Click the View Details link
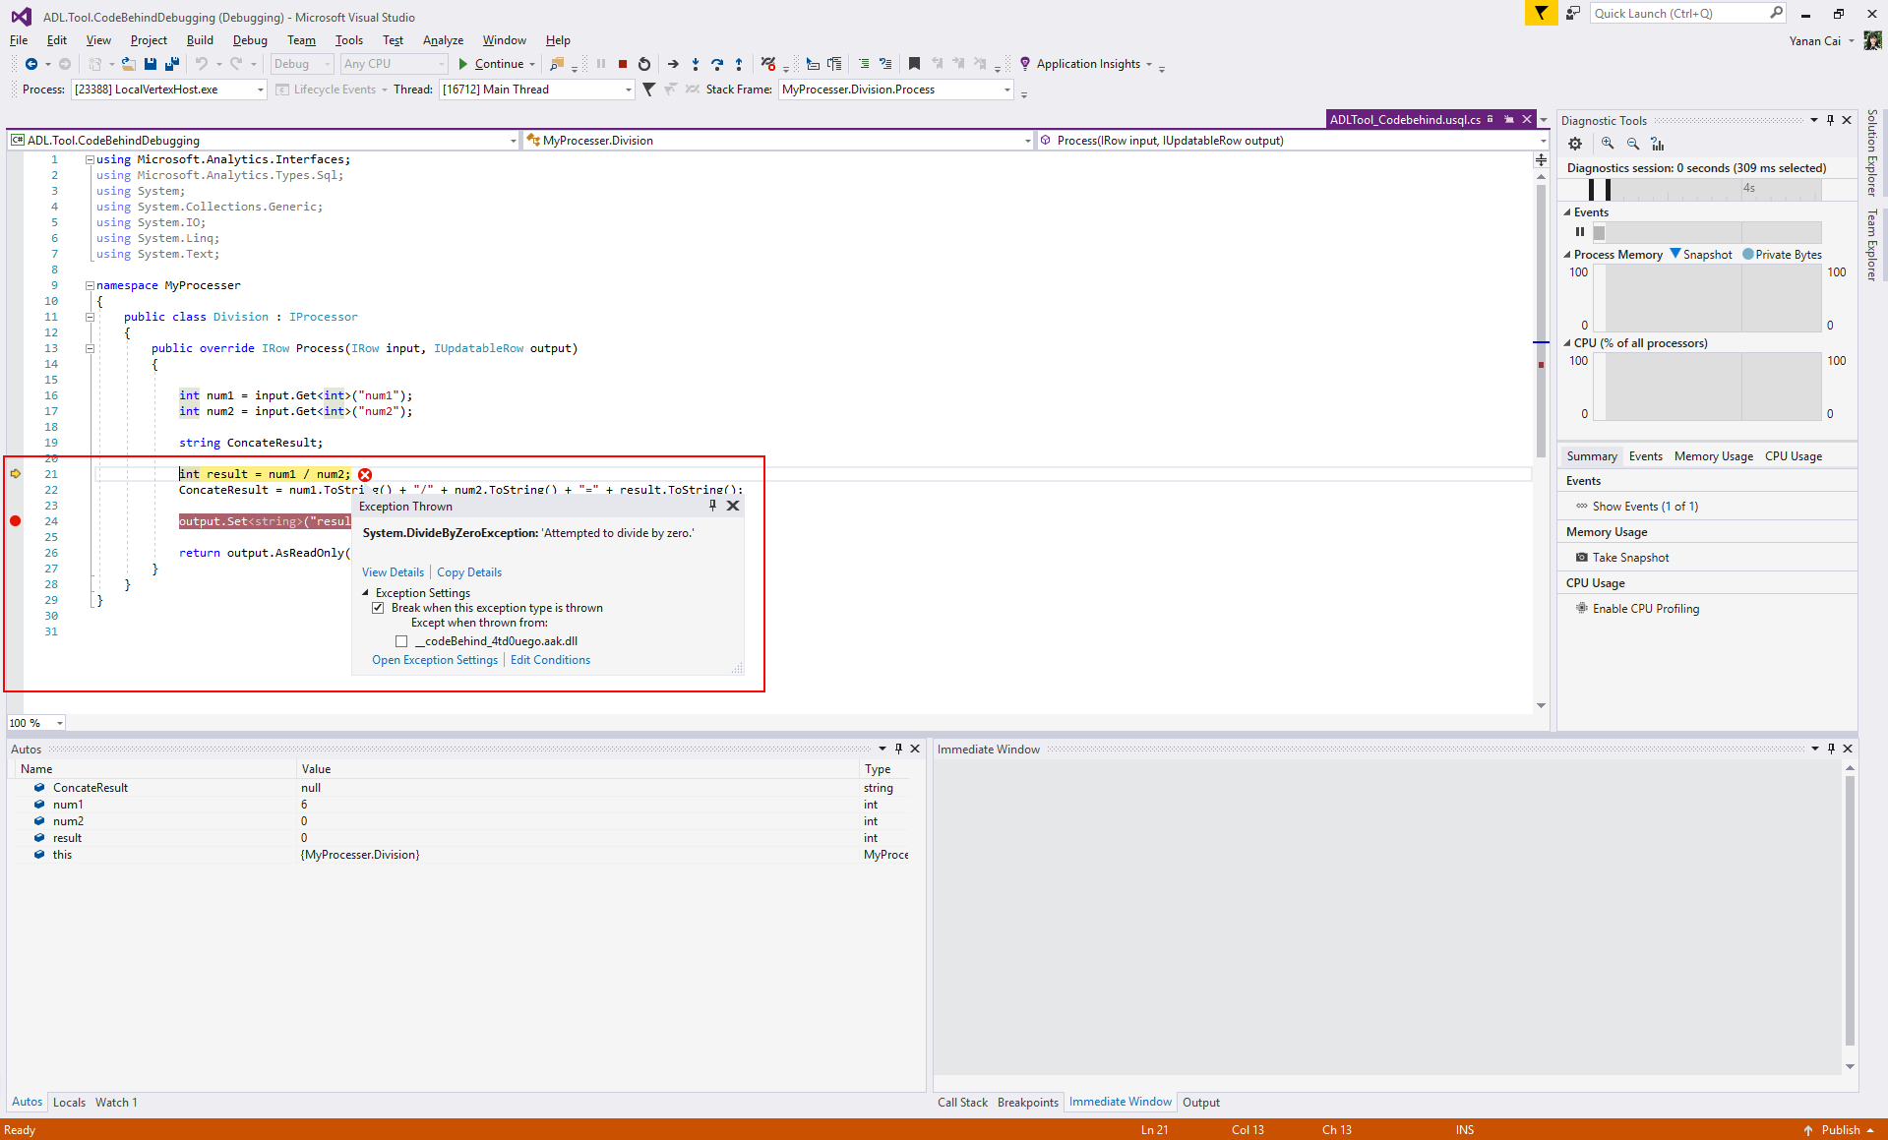Viewport: 1888px width, 1140px height. tap(393, 572)
